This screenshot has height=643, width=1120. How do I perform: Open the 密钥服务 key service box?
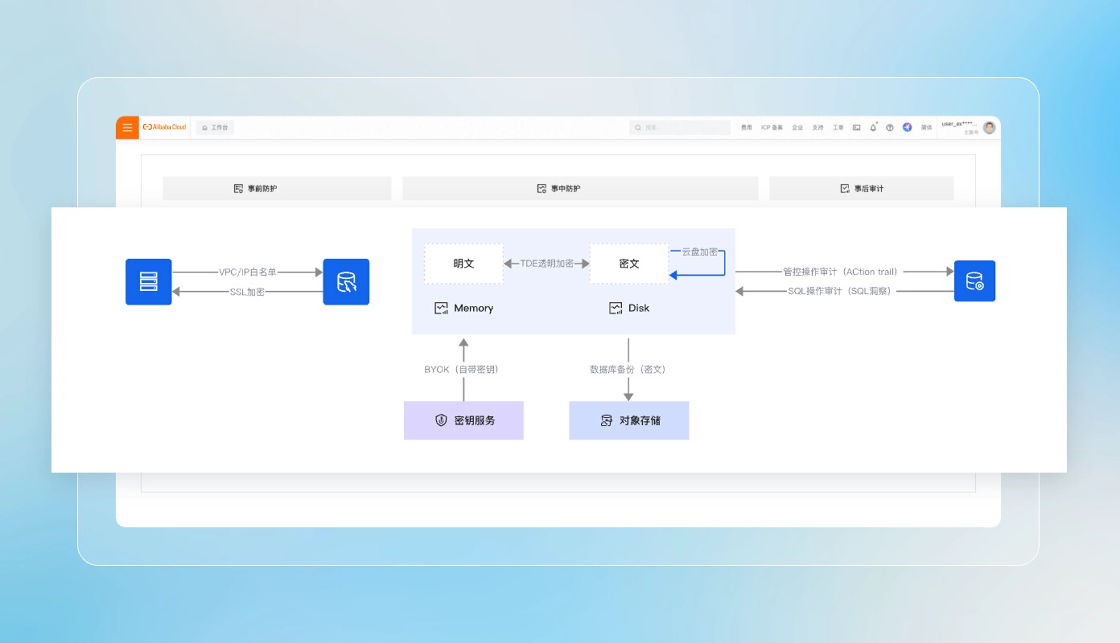tap(463, 420)
